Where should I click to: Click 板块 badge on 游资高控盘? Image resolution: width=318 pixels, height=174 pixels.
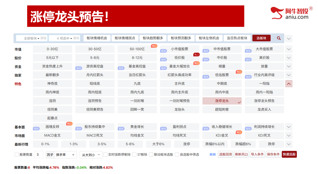pos(79,68)
